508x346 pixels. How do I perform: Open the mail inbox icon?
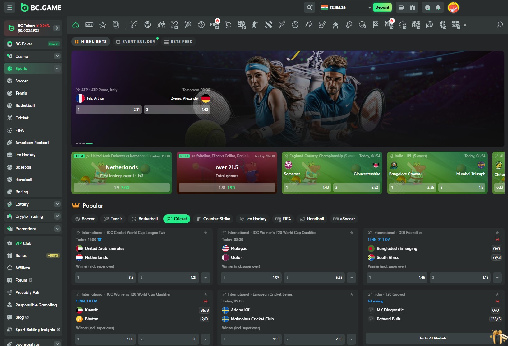401,7
